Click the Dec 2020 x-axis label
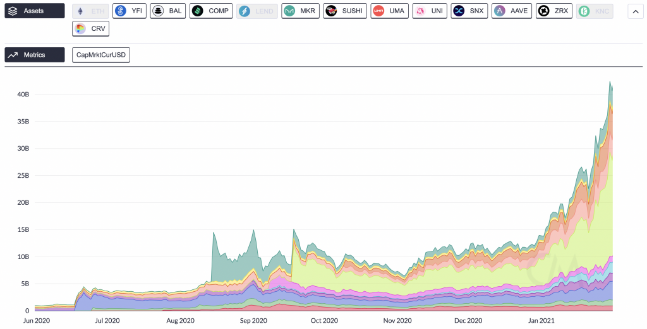The image size is (647, 329). [468, 320]
